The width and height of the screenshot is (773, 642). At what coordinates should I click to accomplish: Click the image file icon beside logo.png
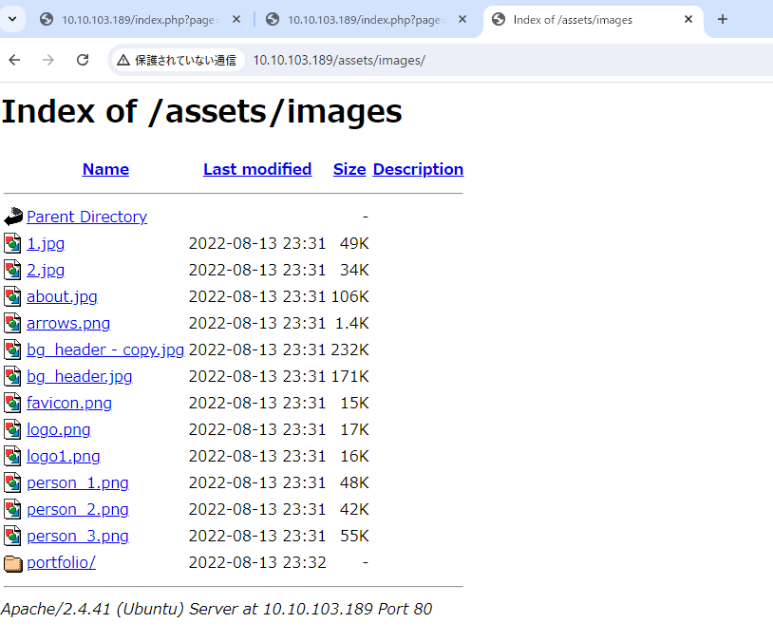pos(12,429)
